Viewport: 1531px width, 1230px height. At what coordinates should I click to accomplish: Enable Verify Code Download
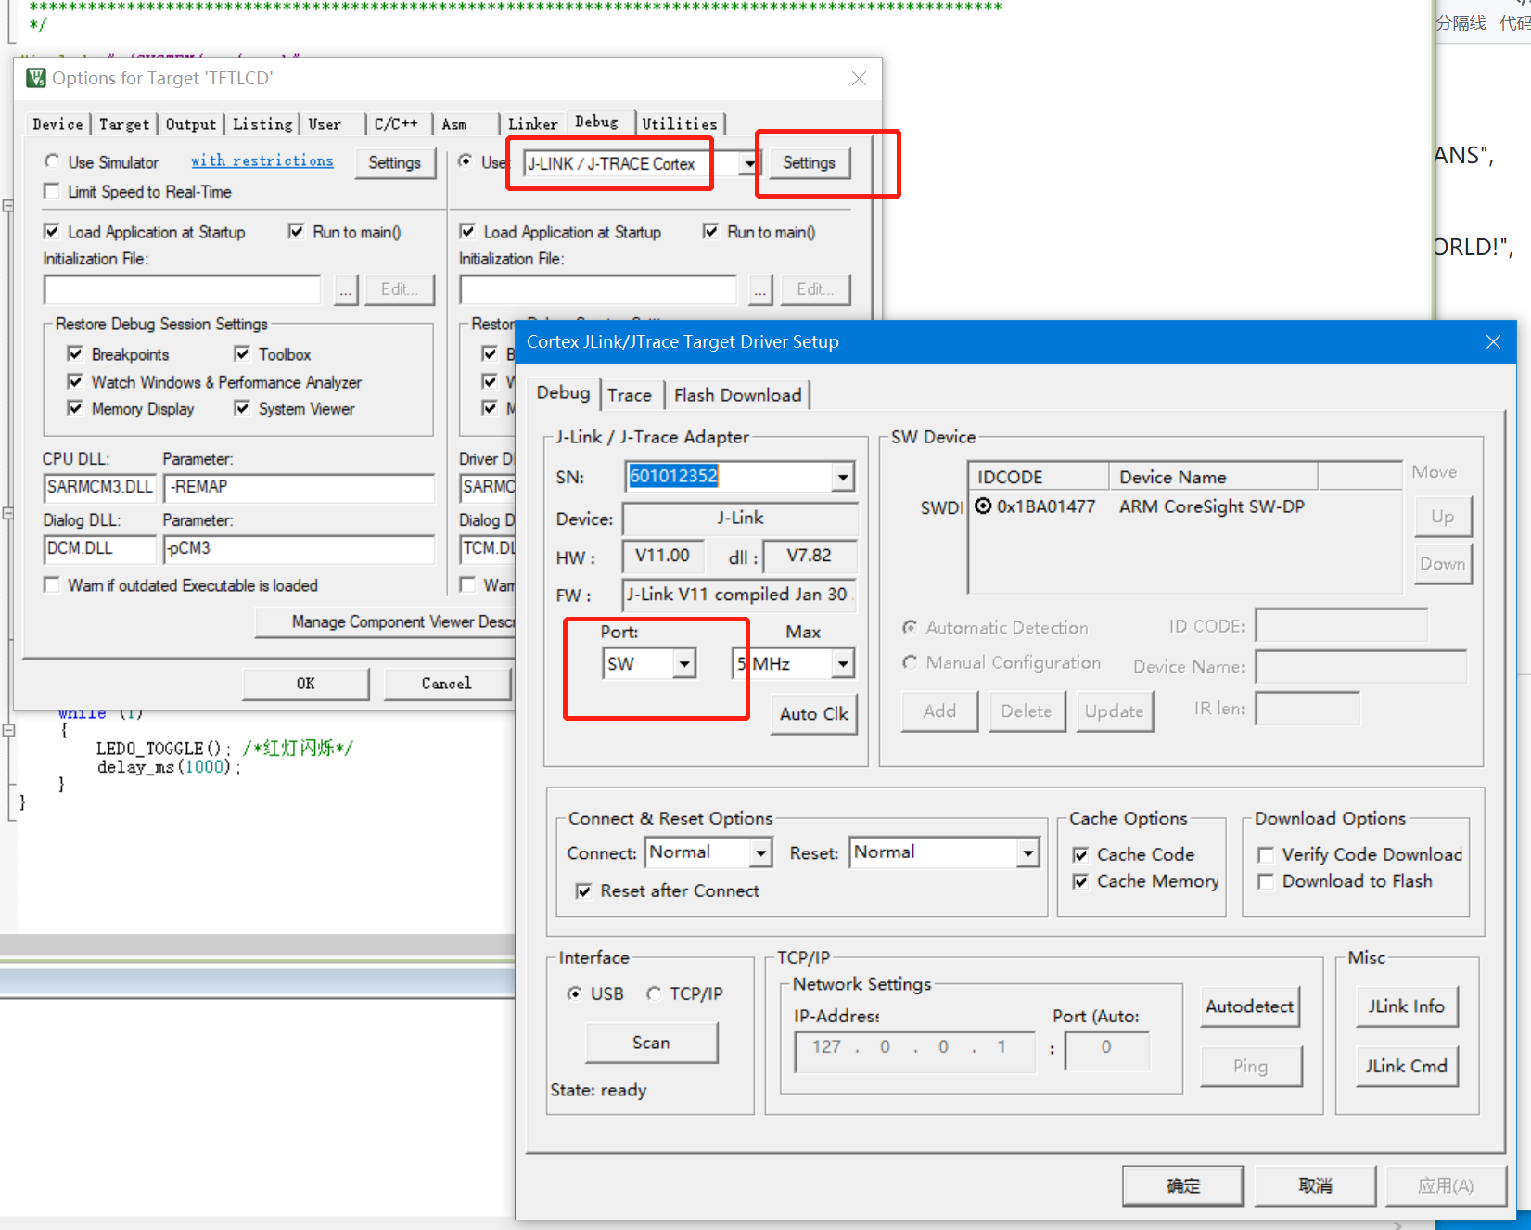pos(1265,855)
